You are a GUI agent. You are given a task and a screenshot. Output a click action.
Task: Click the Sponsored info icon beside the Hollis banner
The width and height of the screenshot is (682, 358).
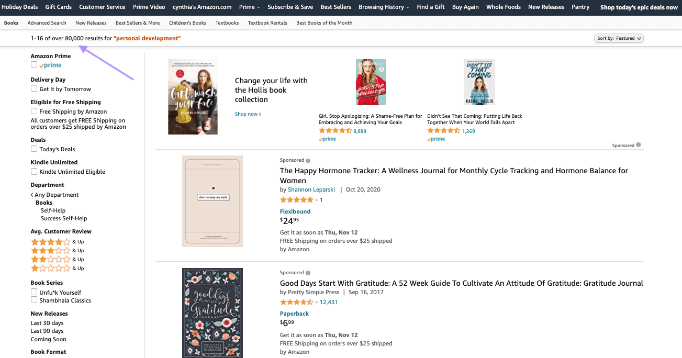click(x=640, y=146)
